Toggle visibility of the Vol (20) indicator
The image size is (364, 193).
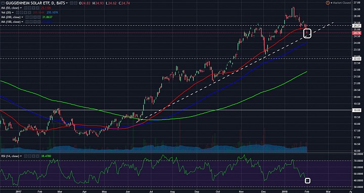[18, 13]
